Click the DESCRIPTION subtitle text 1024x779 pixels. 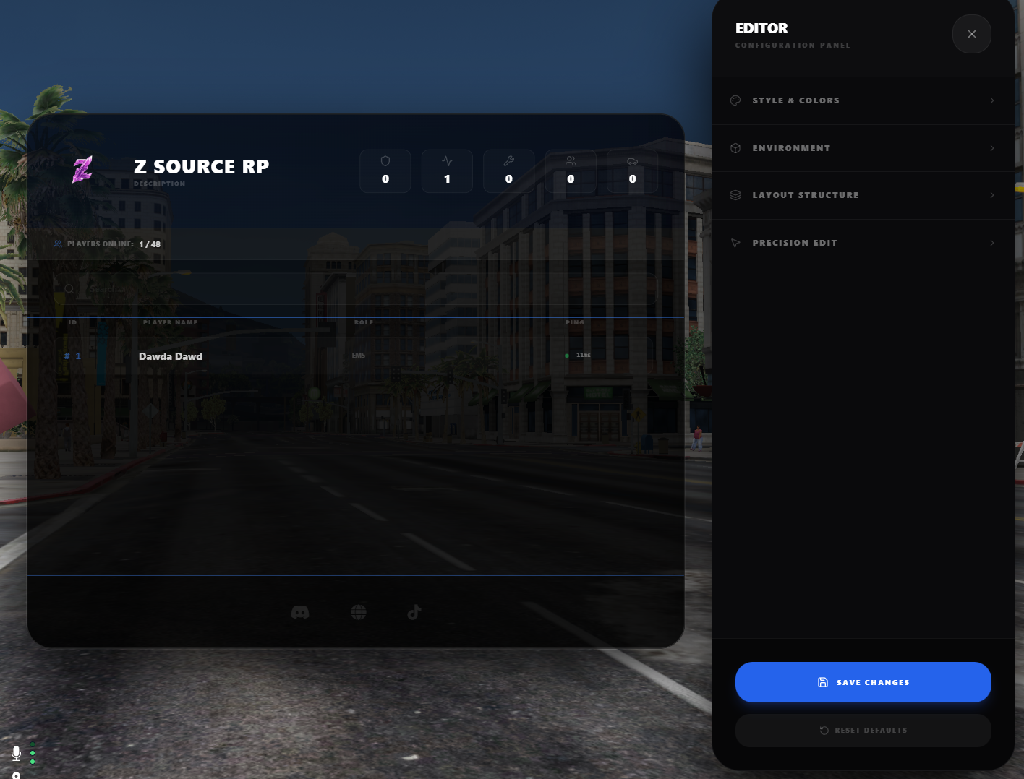point(159,184)
